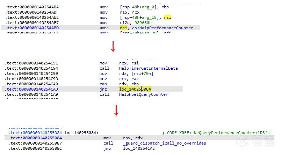This screenshot has width=282, height=155.
Task: Click address .text:0000000140254C99
Action: point(31,73)
